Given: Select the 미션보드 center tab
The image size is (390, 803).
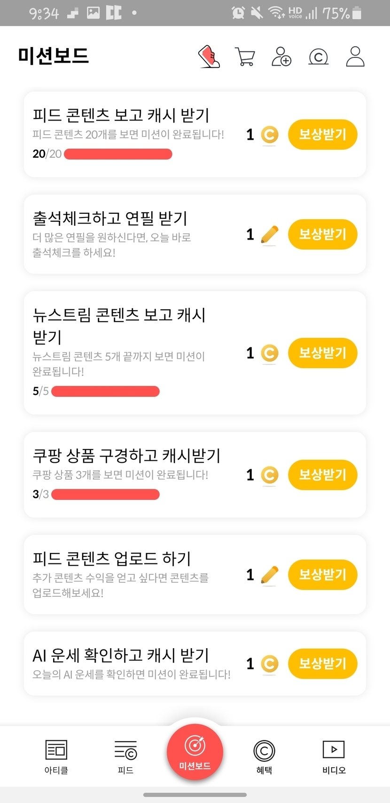Looking at the screenshot, I should pyautogui.click(x=195, y=752).
